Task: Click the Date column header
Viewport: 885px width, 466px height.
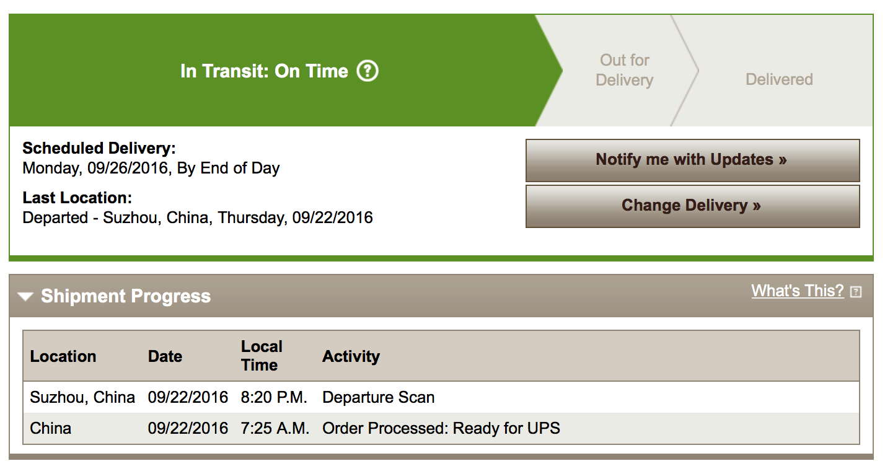Action: click(165, 356)
